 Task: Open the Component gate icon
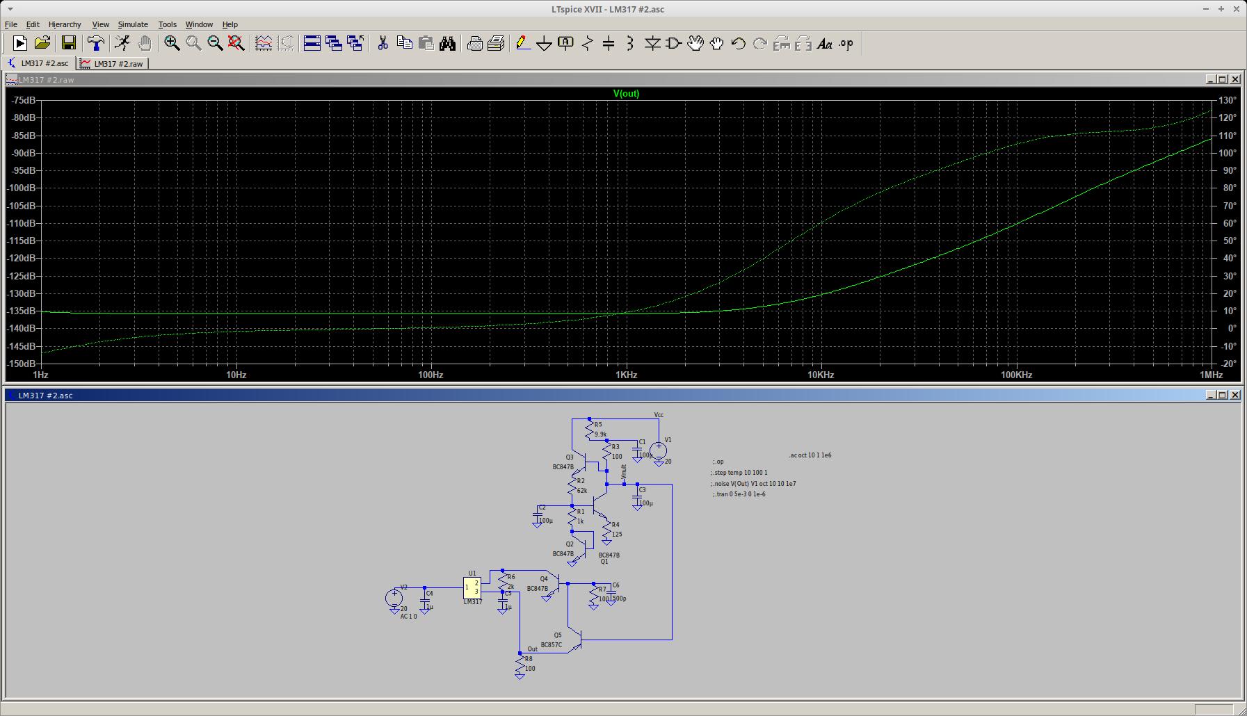pyautogui.click(x=673, y=43)
